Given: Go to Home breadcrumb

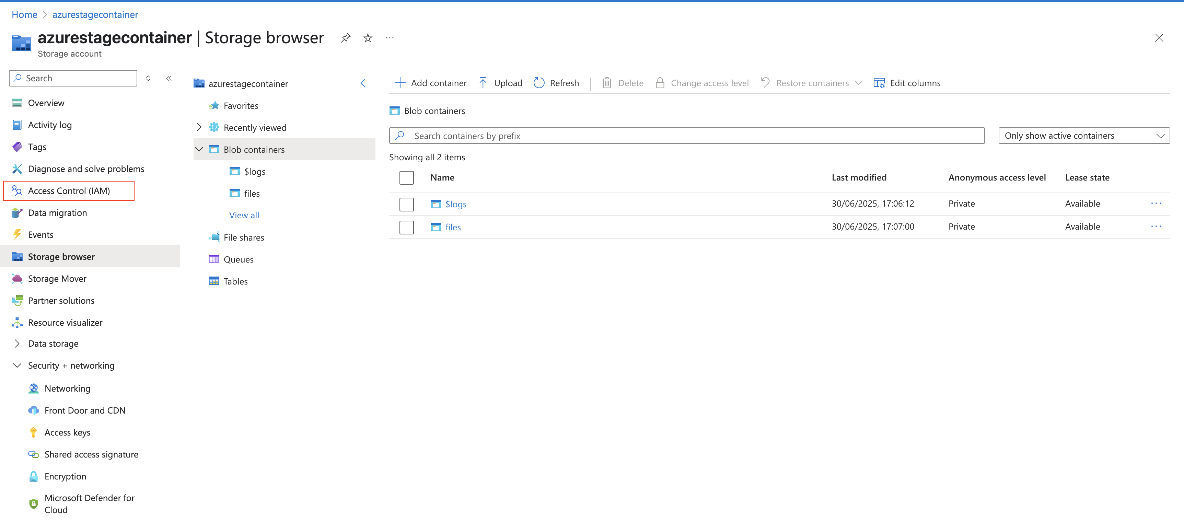Looking at the screenshot, I should point(24,14).
